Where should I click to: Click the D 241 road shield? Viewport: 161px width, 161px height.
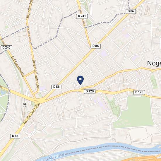coord(82,16)
